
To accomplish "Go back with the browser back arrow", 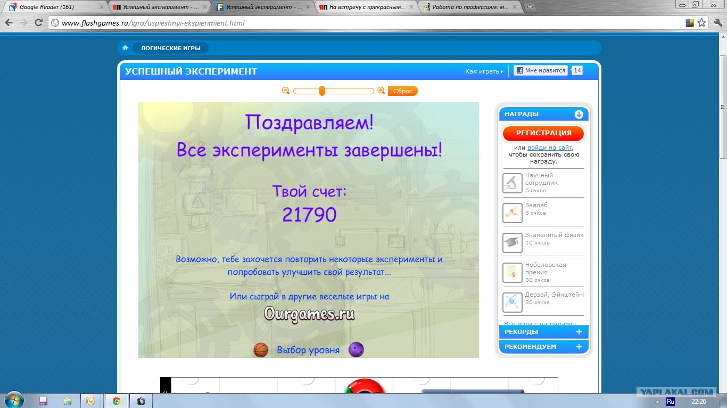I will 9,23.
